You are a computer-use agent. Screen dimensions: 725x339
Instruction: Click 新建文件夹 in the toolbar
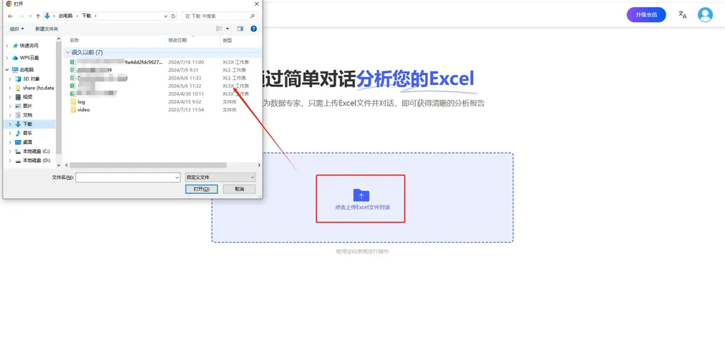click(x=47, y=29)
